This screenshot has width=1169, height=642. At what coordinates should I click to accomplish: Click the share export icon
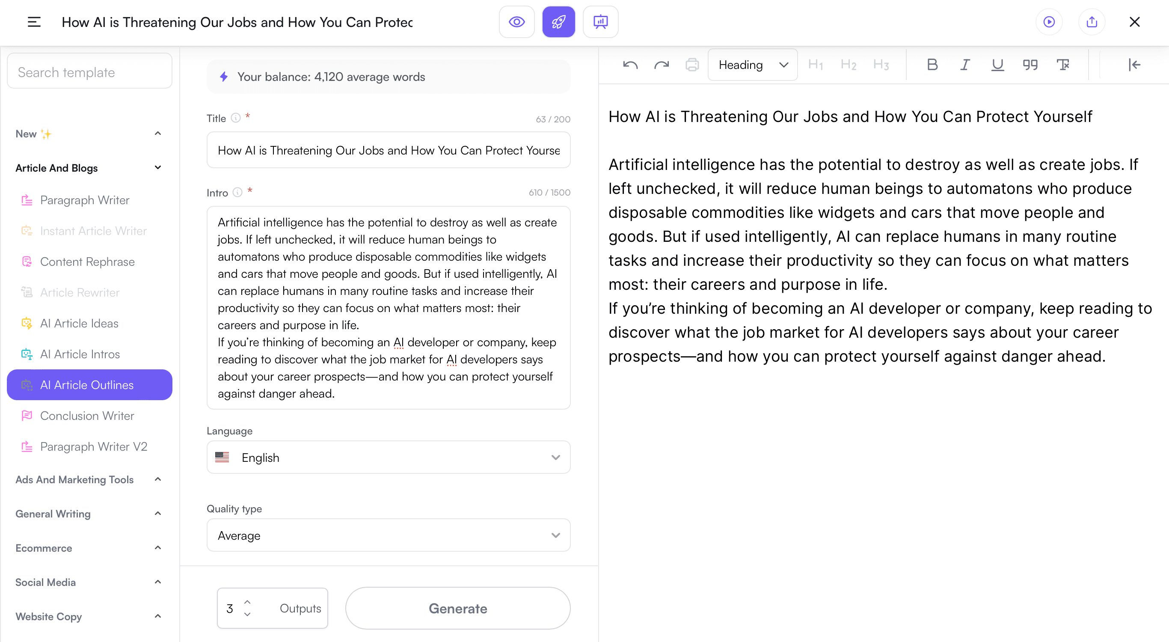tap(1092, 22)
